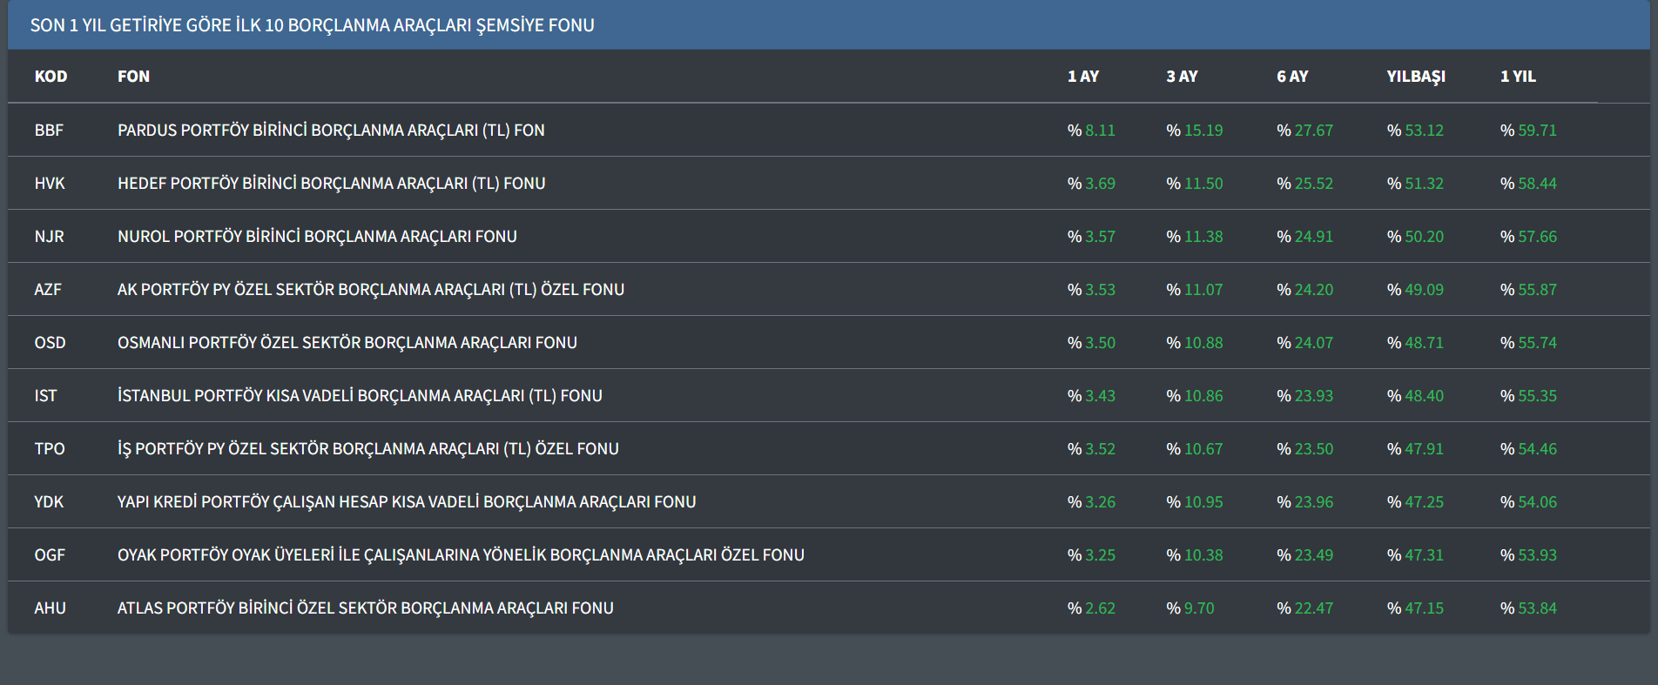This screenshot has height=685, width=1658.
Task: Click OYAK PORTFÖY OYAK ÜYELERİ fund name
Action: point(461,555)
